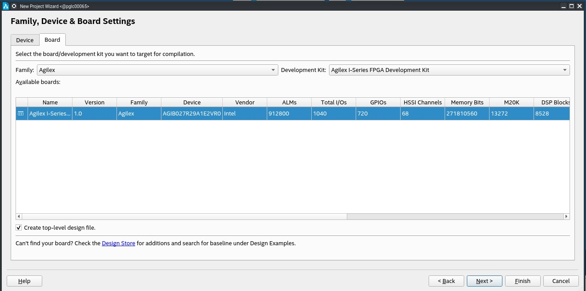Open the Family dropdown showing Agilex

coord(156,70)
